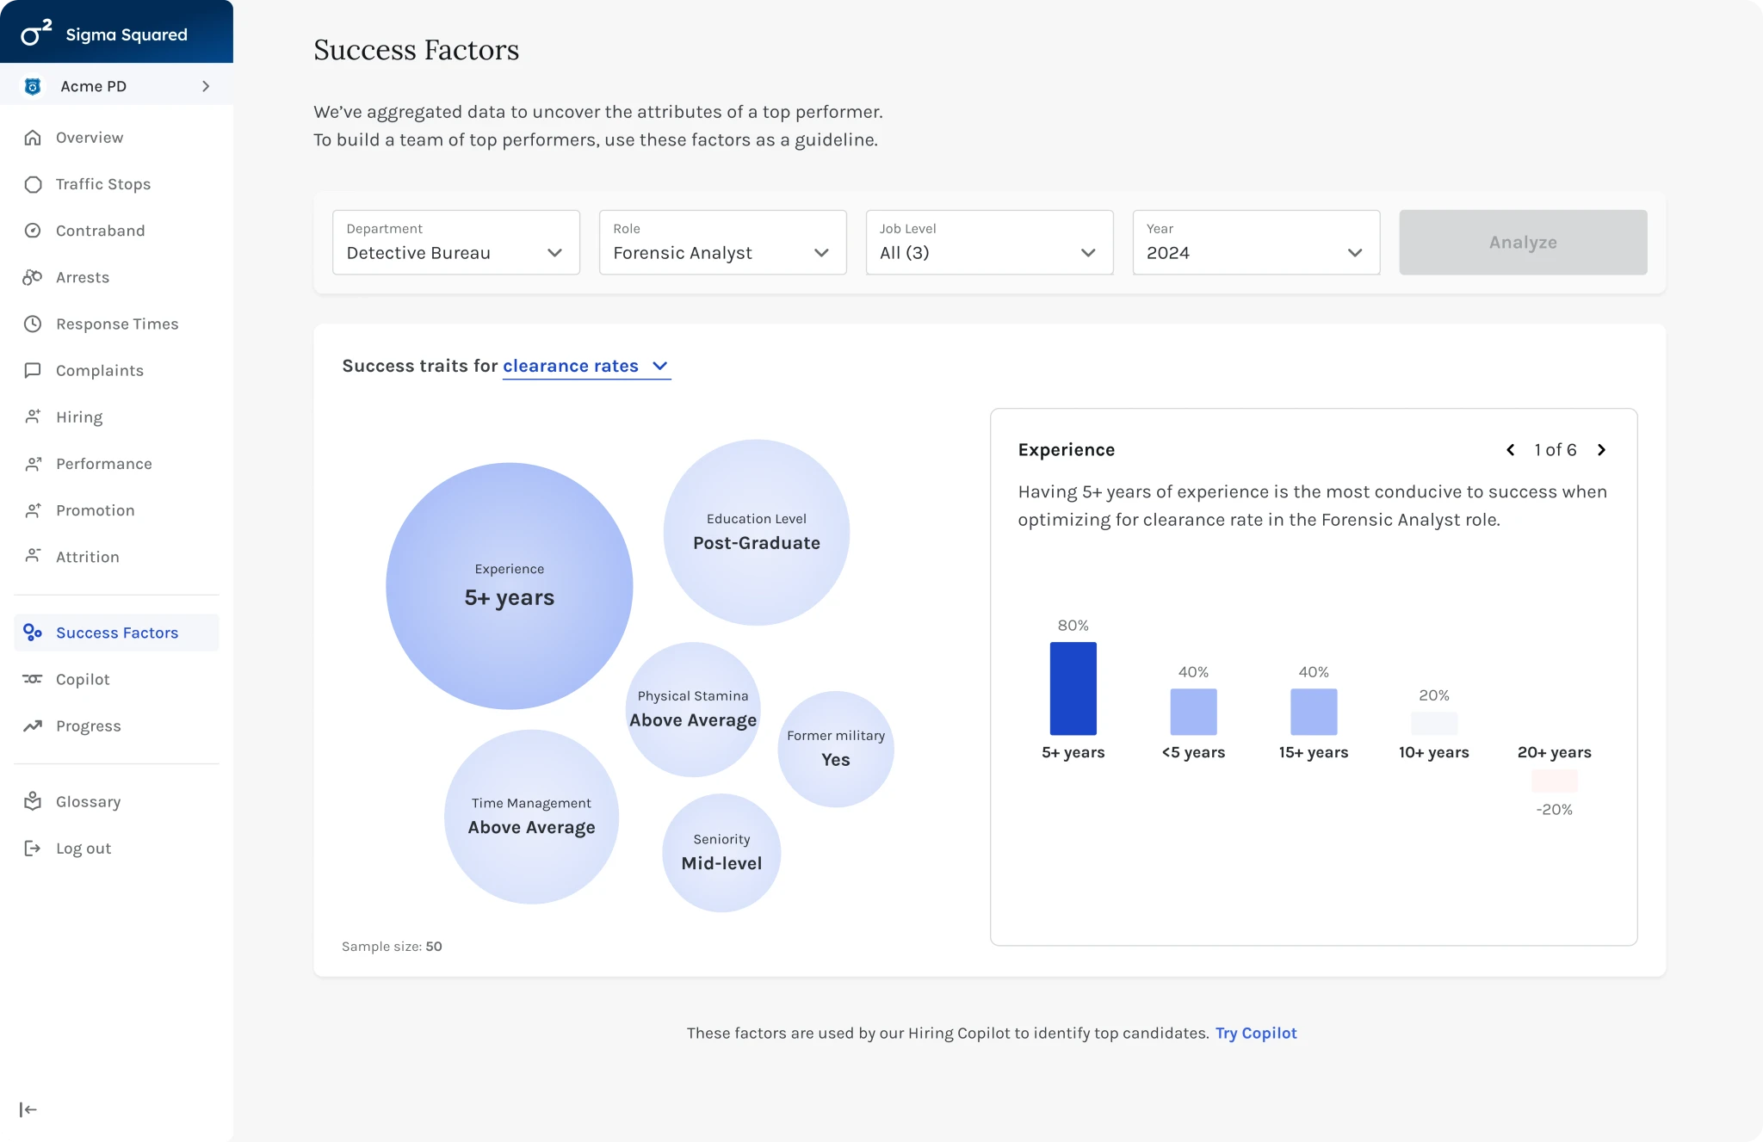The image size is (1763, 1142).
Task: Open the Progress tracker
Action: click(x=88, y=725)
